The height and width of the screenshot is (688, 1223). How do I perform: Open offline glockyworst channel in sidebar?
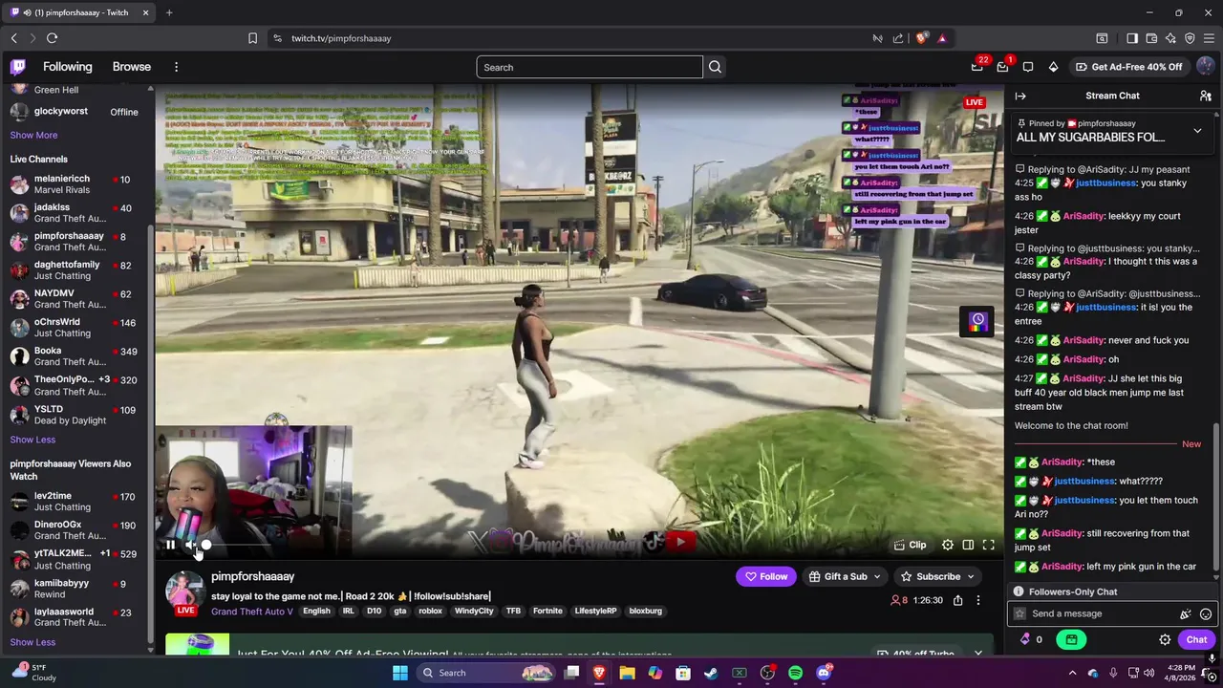[75, 112]
